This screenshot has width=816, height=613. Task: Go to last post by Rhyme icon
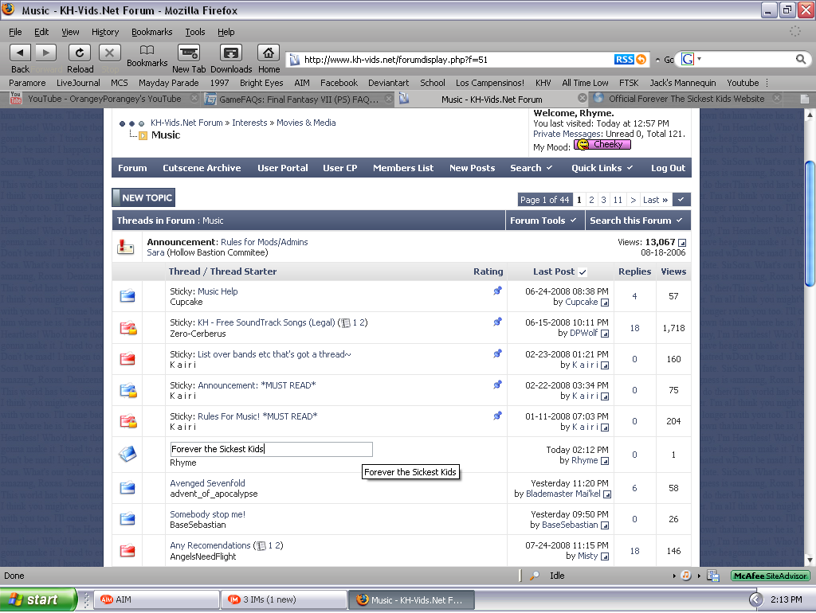coord(605,461)
